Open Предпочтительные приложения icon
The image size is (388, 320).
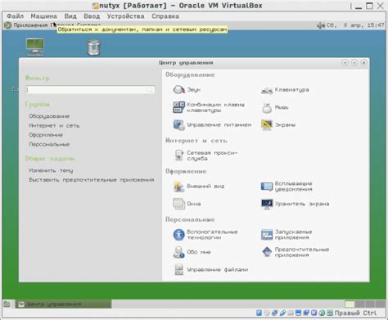[x=267, y=252]
